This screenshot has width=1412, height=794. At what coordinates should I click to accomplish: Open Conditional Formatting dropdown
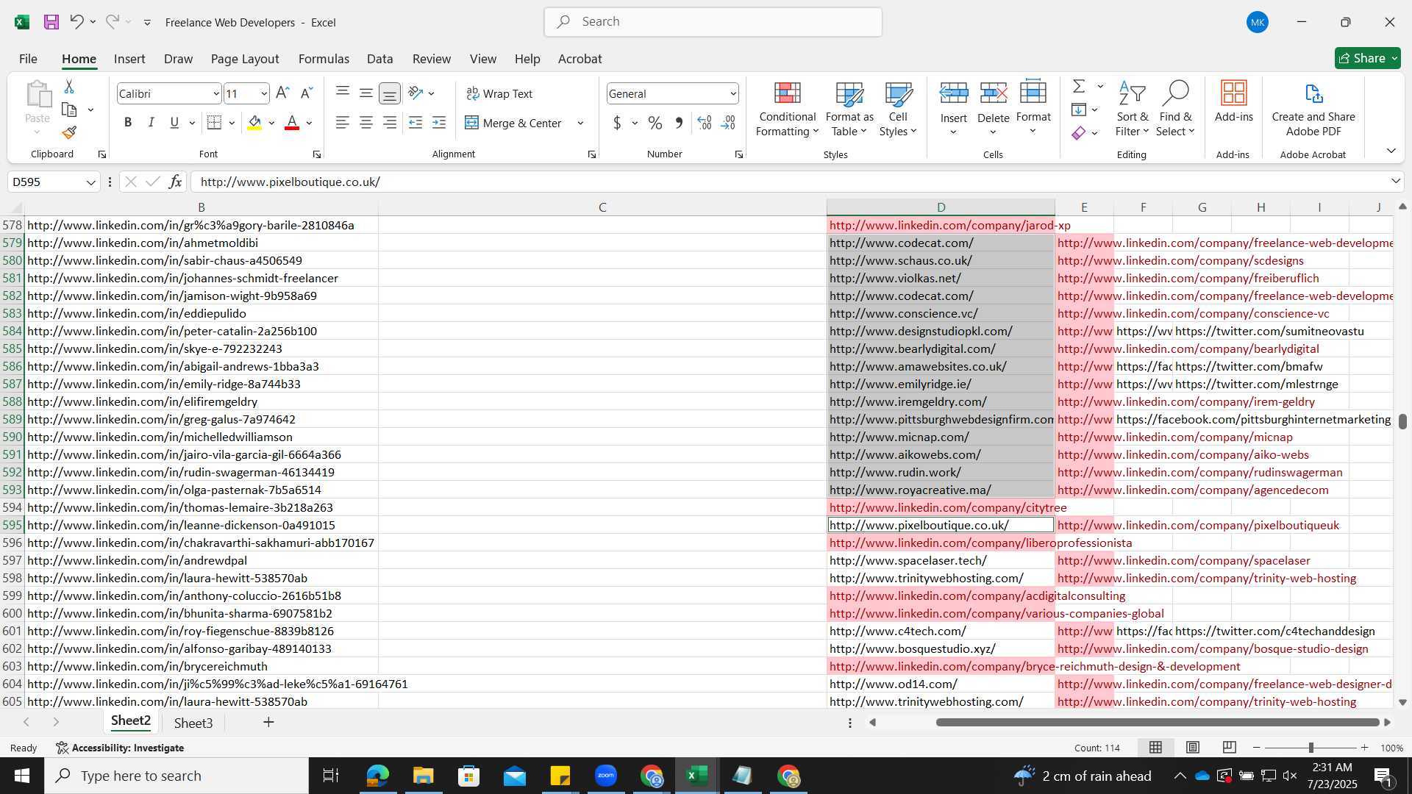click(x=788, y=109)
